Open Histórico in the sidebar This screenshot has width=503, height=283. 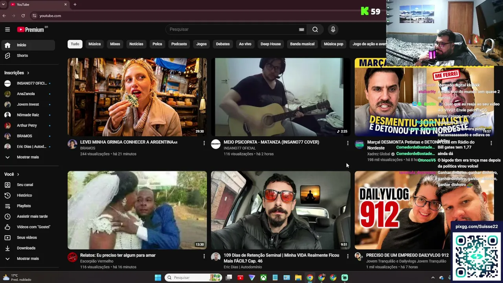point(28,195)
